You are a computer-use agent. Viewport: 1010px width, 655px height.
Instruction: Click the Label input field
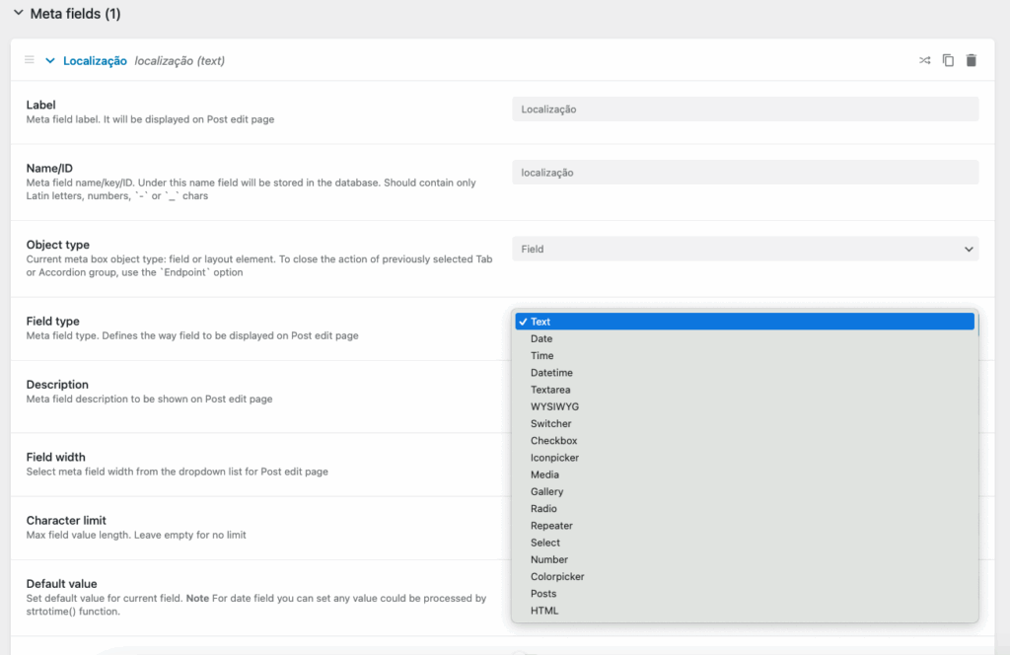pos(745,109)
